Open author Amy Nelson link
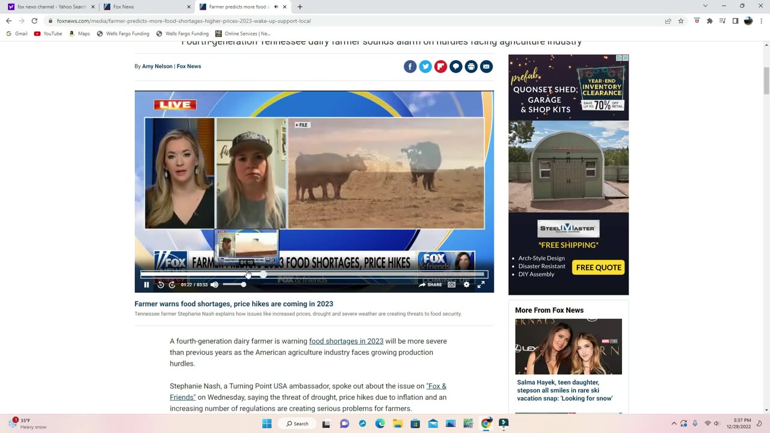Viewport: 770px width, 433px height. coord(157,66)
